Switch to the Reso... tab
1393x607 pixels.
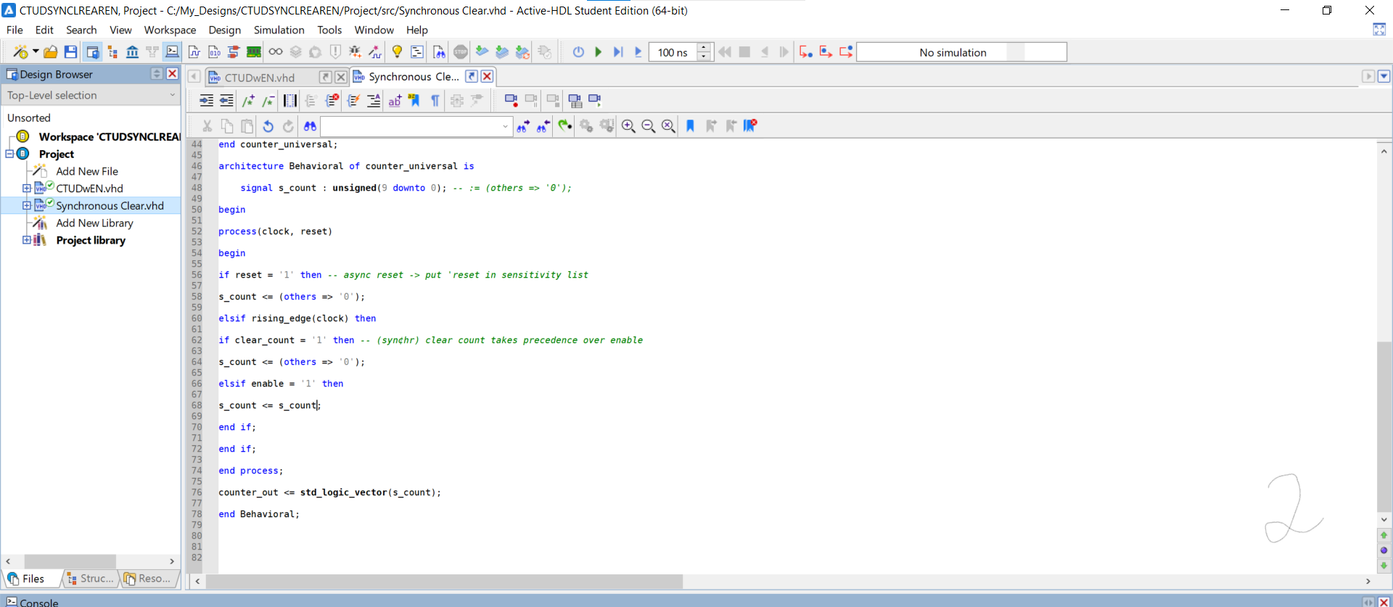pos(148,578)
